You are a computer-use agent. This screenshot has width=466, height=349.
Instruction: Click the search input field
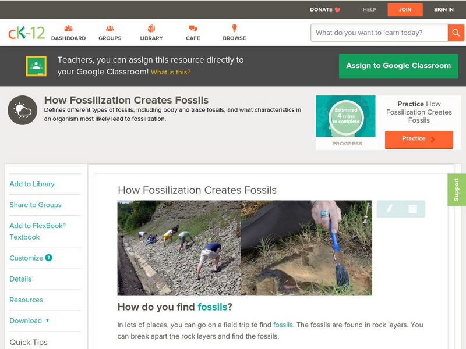(379, 33)
